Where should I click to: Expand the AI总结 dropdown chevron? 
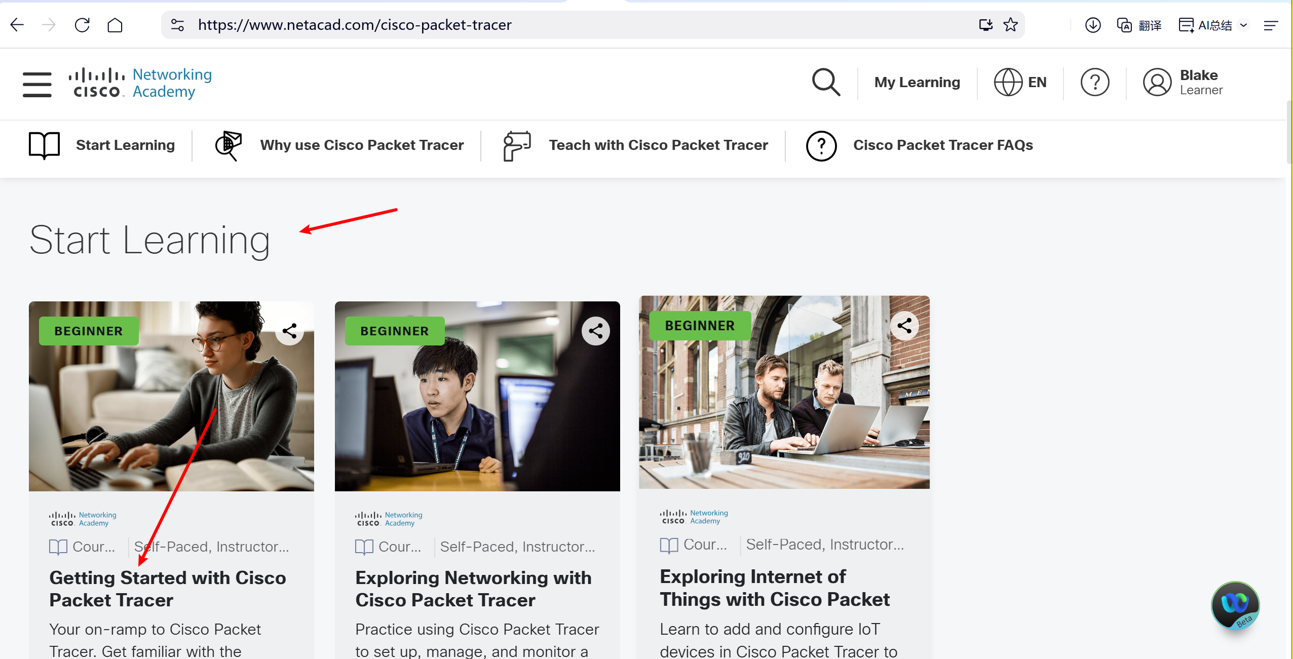[x=1243, y=25]
